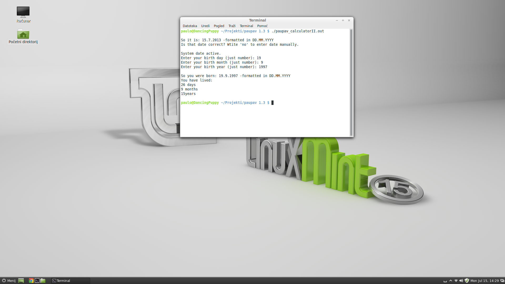This screenshot has height=284, width=505.
Task: Click the '9 months' output line
Action: (x=189, y=89)
